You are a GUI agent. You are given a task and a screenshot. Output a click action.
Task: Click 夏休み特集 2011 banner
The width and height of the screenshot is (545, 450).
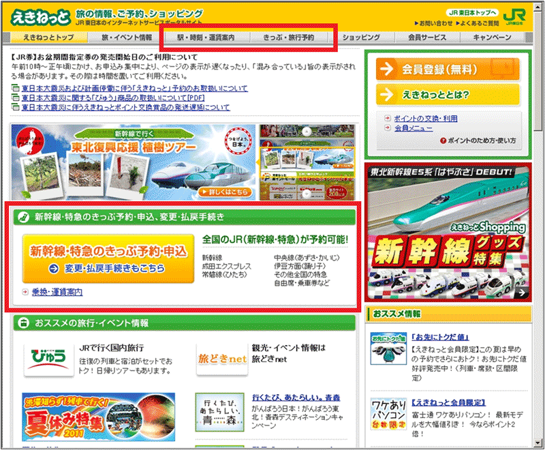pos(99,417)
